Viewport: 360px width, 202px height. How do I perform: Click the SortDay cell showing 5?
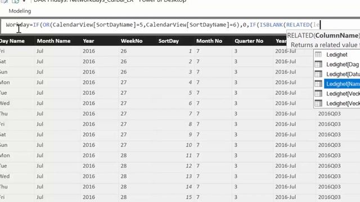tap(190, 93)
